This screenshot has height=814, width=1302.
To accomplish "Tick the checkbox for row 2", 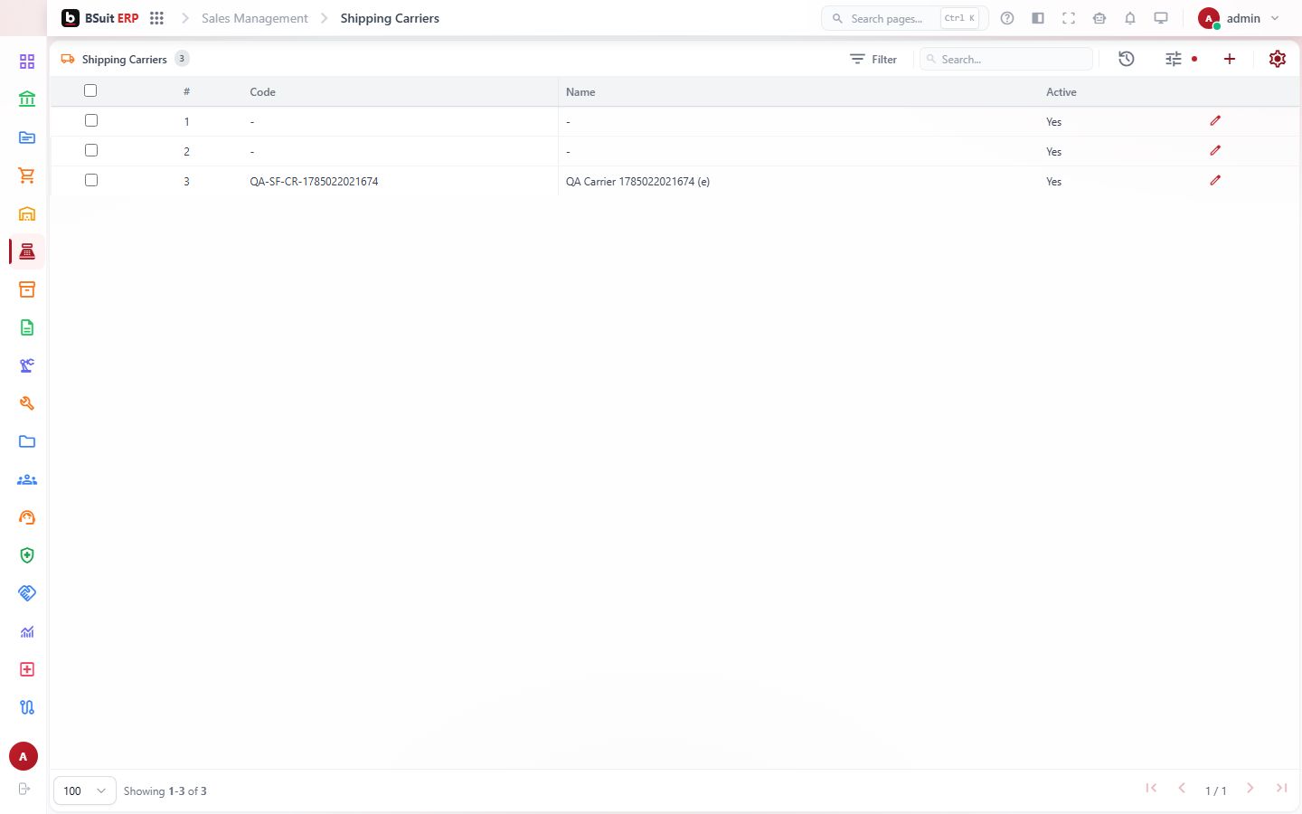I will click(x=91, y=150).
